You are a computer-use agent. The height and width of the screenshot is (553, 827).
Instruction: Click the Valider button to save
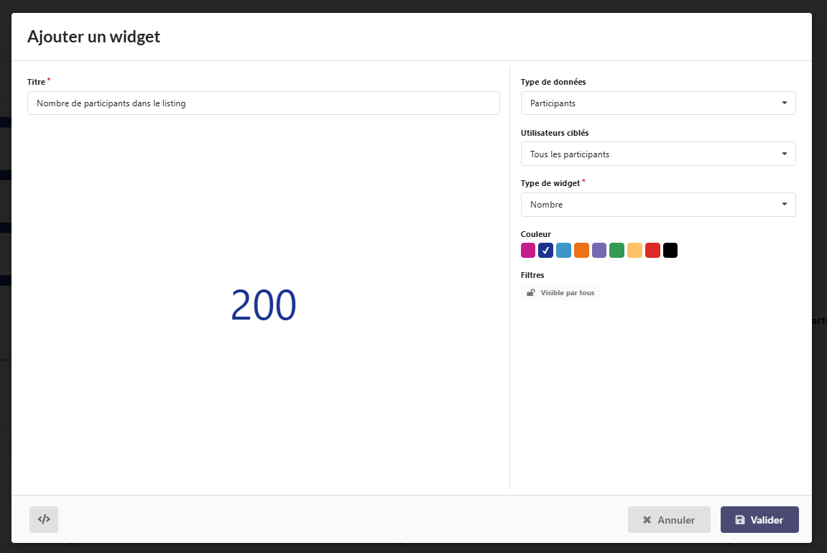[759, 520]
